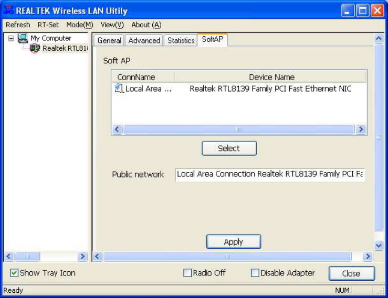388x298 pixels.
Task: Open the RT-Set menu
Action: pyautogui.click(x=48, y=25)
